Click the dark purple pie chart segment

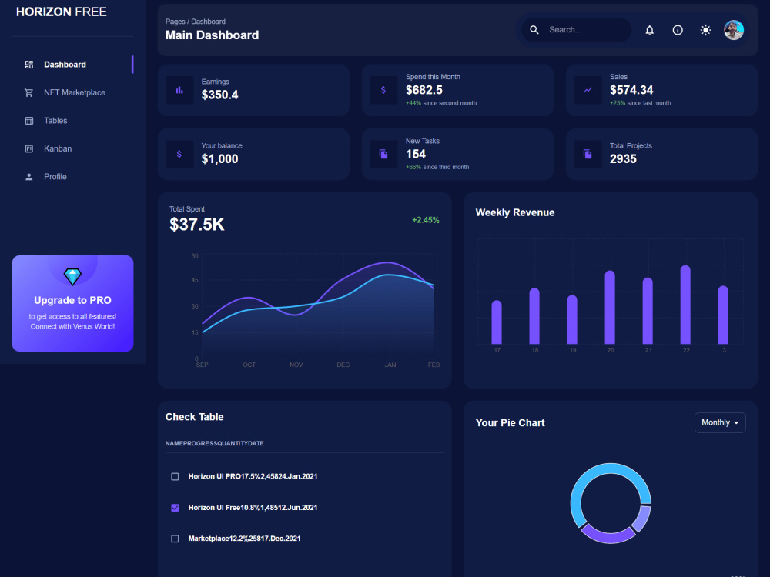(x=609, y=537)
